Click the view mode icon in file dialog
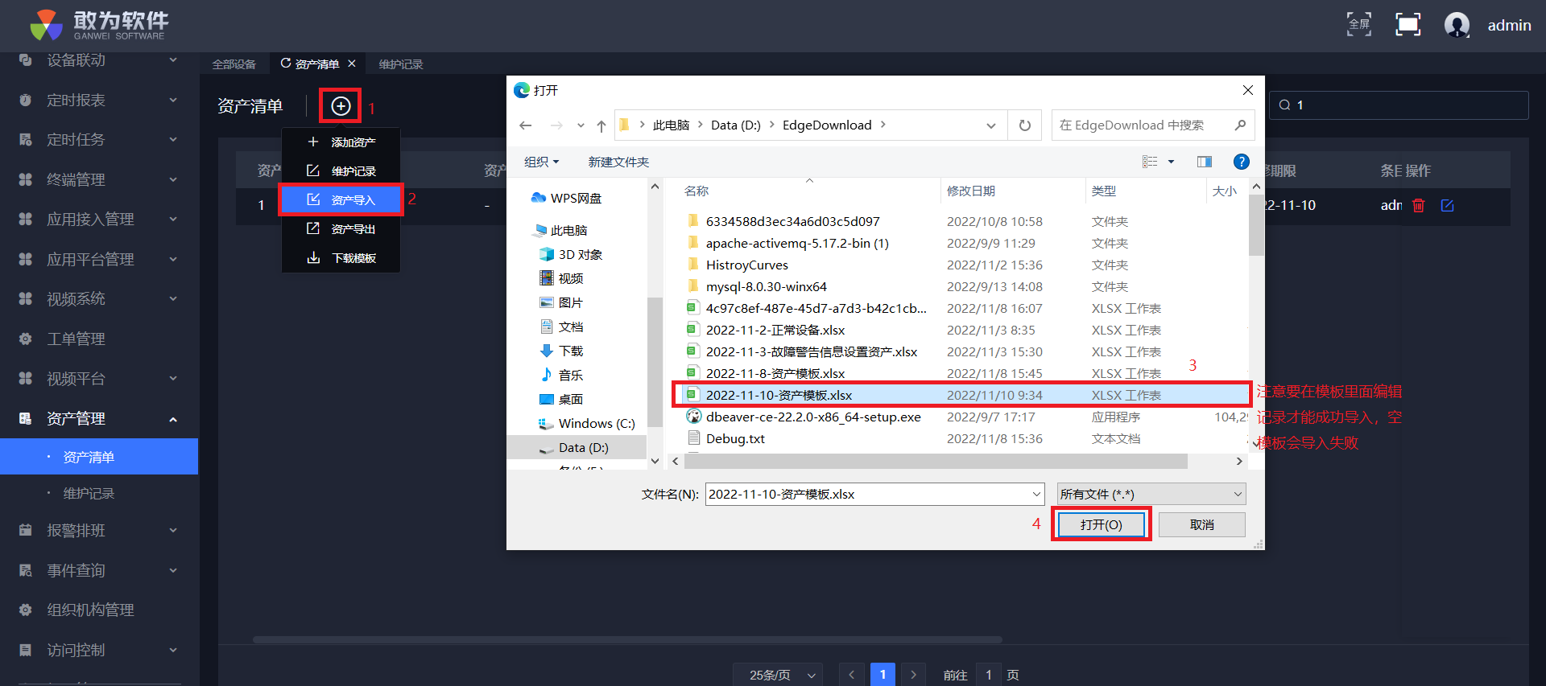 pos(1150,162)
